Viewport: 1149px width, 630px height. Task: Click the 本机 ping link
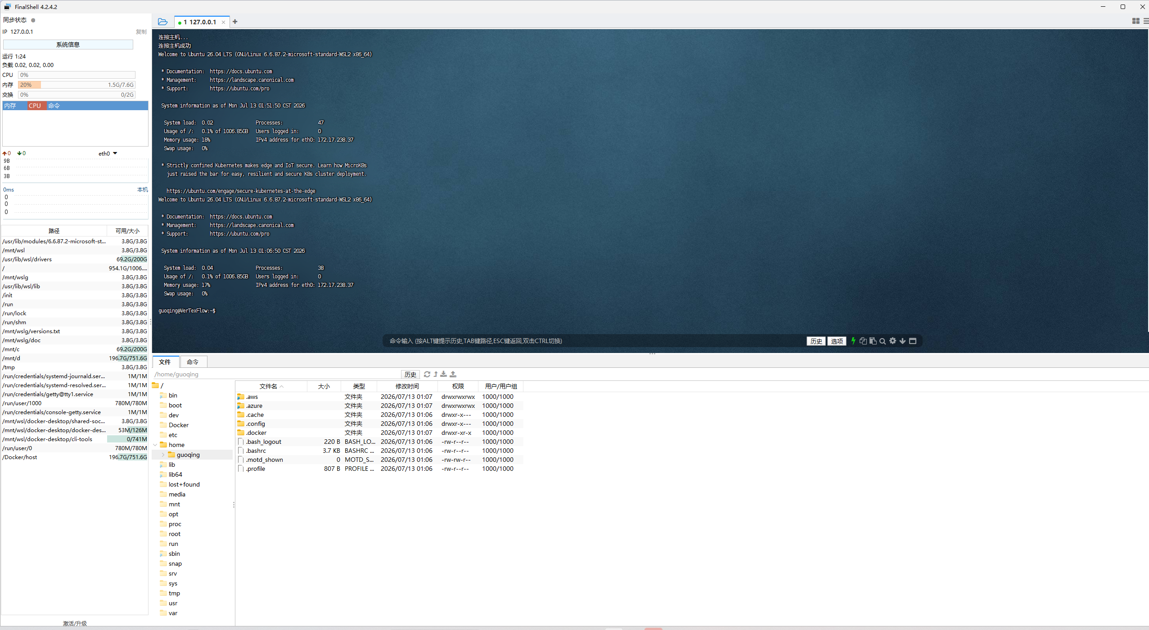click(x=143, y=190)
